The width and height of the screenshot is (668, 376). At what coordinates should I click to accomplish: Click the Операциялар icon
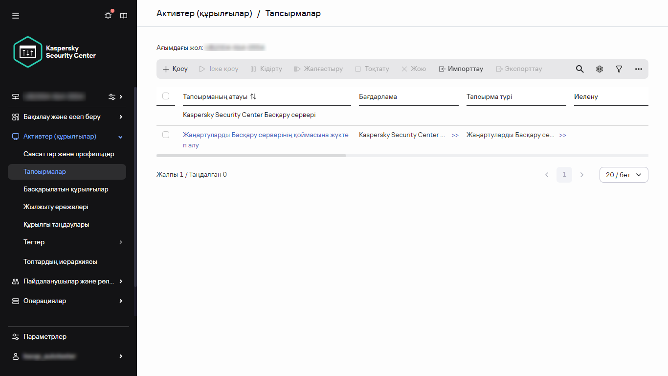point(16,301)
